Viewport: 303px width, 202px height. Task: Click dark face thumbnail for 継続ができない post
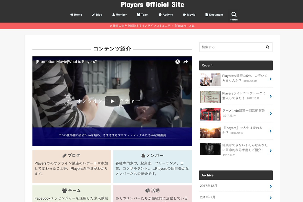click(210, 149)
